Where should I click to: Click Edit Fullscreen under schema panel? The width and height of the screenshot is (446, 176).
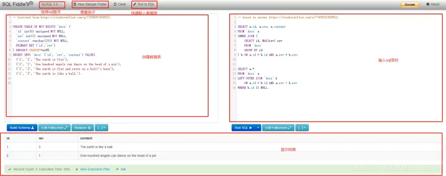coord(55,128)
